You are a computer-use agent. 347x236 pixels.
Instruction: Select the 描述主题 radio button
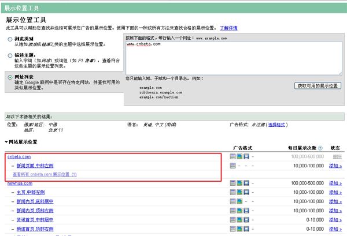[x=9, y=56]
